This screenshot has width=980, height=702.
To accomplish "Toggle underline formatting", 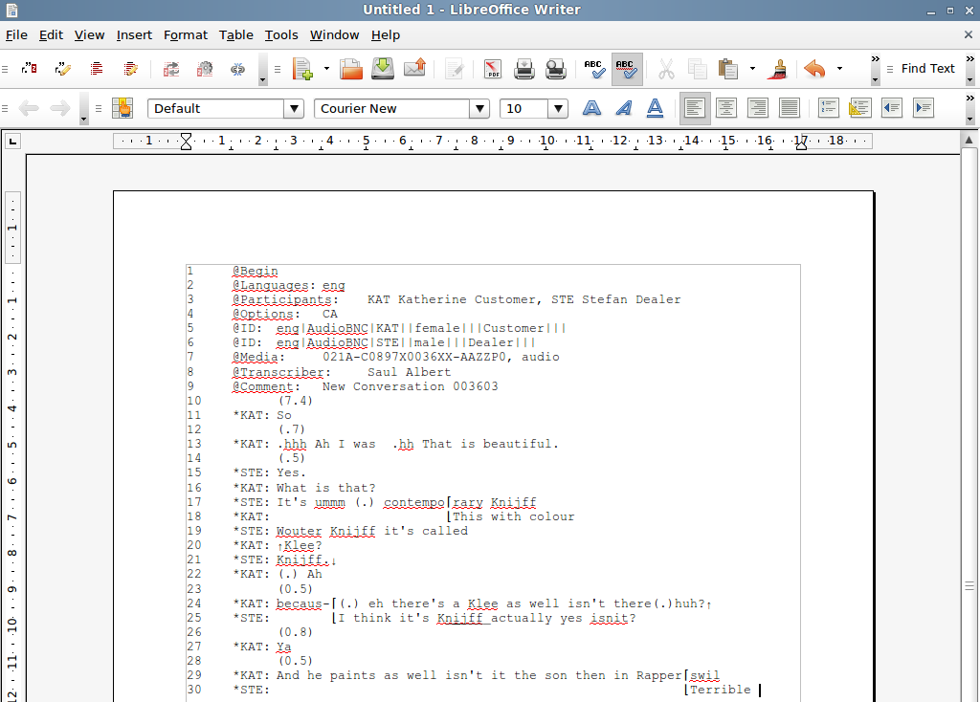I will [655, 108].
